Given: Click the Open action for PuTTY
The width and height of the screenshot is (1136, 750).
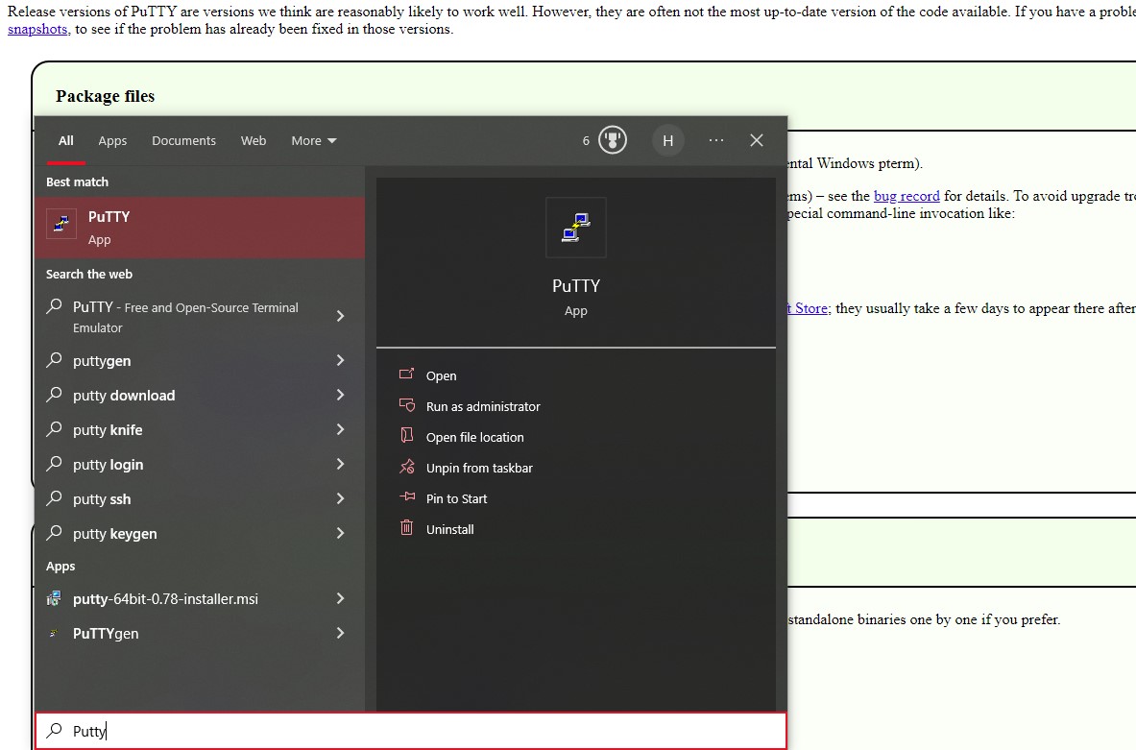Looking at the screenshot, I should (x=441, y=375).
